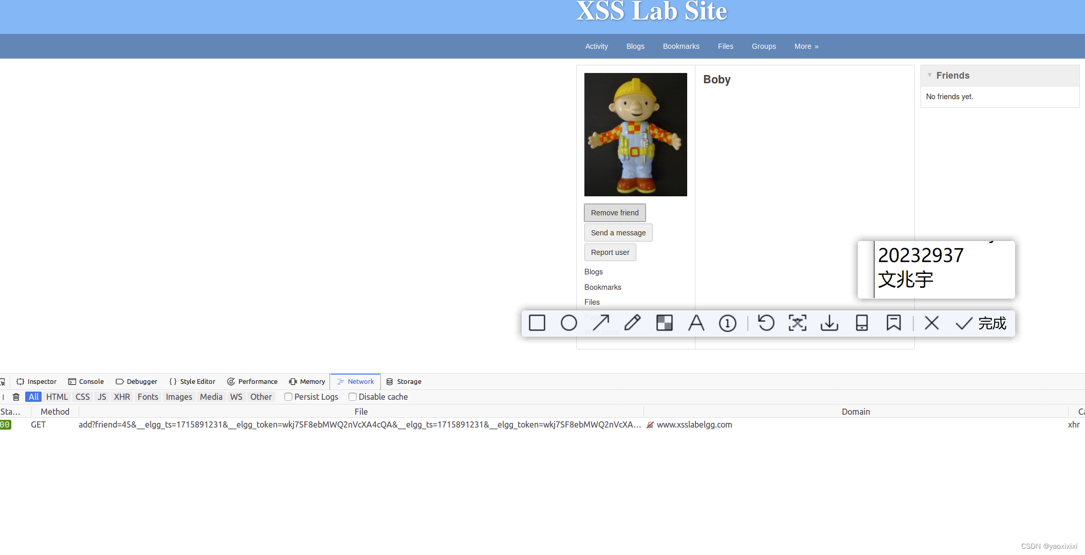Open Boby's Bookmarks profile link
This screenshot has height=555, width=1085.
[x=603, y=287]
